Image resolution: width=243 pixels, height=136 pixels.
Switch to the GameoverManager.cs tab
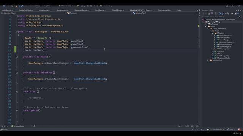point(82,10)
